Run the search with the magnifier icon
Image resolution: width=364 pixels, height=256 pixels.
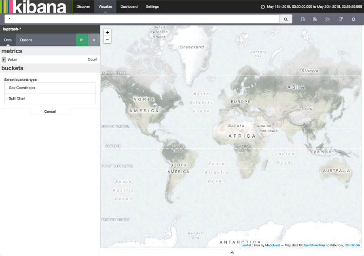[286, 19]
